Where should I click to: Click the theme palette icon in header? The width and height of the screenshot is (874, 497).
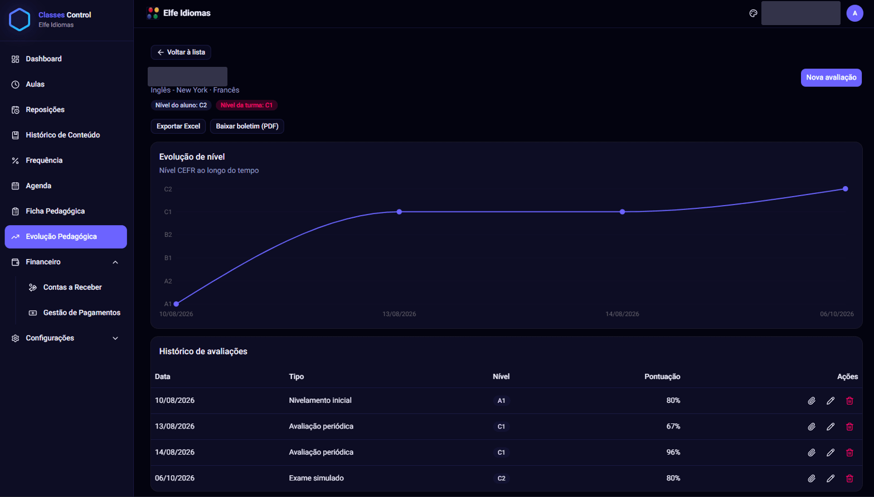coord(753,13)
